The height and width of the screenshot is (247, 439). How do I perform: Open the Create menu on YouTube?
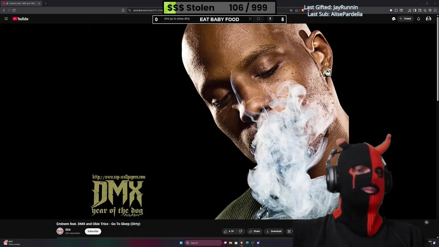[x=405, y=19]
